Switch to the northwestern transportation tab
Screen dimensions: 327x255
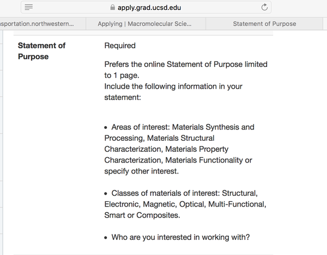pyautogui.click(x=42, y=24)
